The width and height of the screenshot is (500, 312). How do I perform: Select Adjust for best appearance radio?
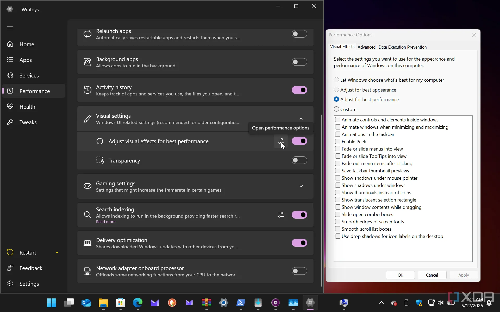click(336, 90)
